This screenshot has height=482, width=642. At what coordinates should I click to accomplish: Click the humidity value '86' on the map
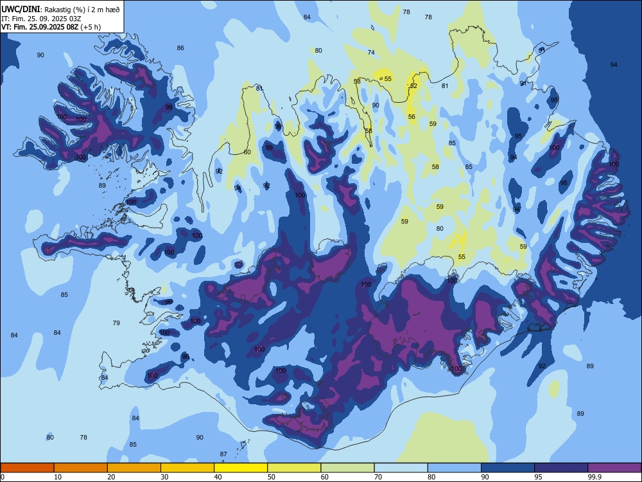(180, 48)
